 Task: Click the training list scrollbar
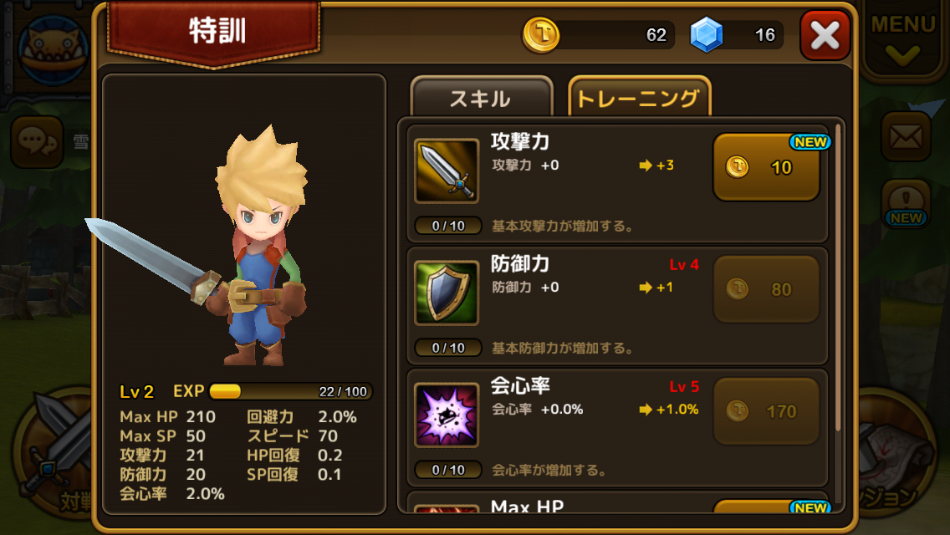[839, 278]
